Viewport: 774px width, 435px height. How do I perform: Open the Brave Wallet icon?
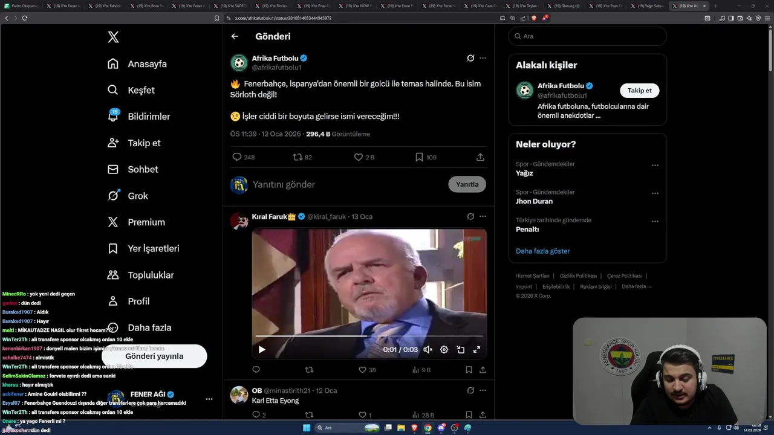click(x=740, y=18)
